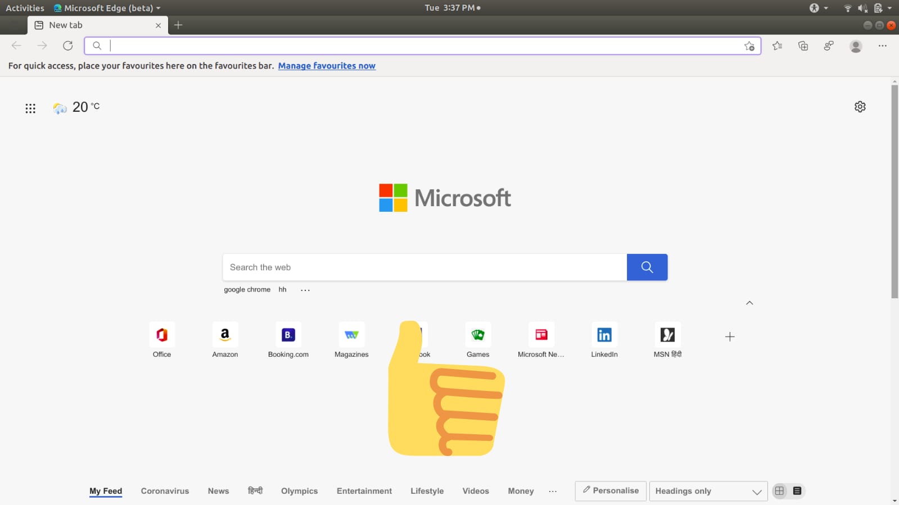
Task: Open weather showing 20 °C
Action: tap(76, 107)
